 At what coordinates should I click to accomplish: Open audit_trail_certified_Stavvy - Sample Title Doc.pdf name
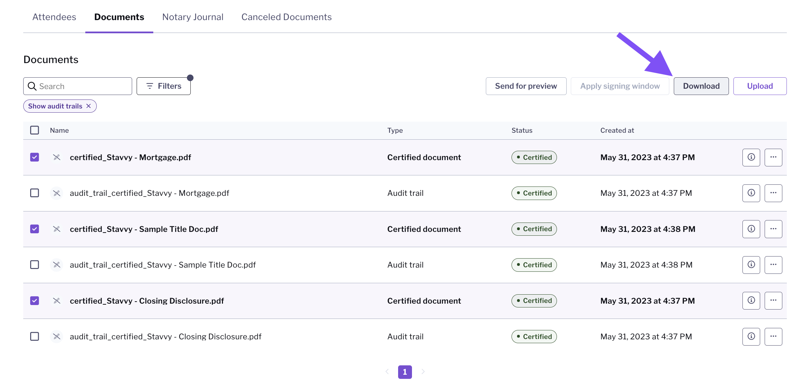point(163,265)
